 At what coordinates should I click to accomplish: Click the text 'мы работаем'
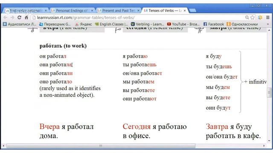pyautogui.click(x=138, y=82)
